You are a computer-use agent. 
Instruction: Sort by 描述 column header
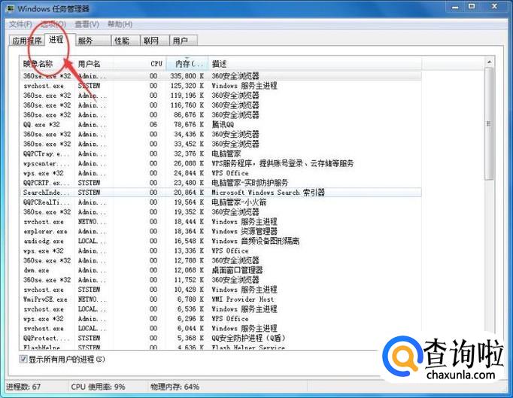[314, 63]
